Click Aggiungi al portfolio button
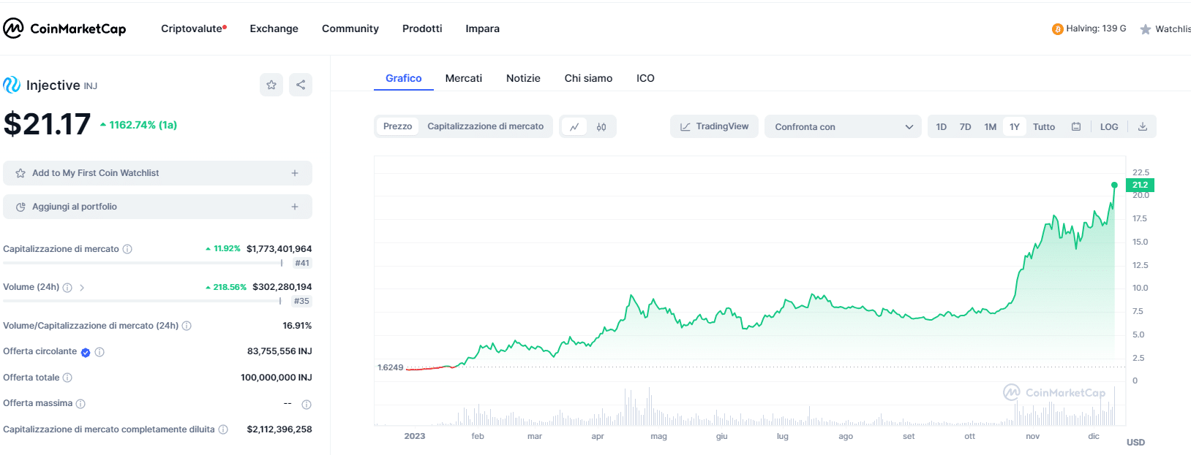This screenshot has height=455, width=1191. [x=157, y=207]
